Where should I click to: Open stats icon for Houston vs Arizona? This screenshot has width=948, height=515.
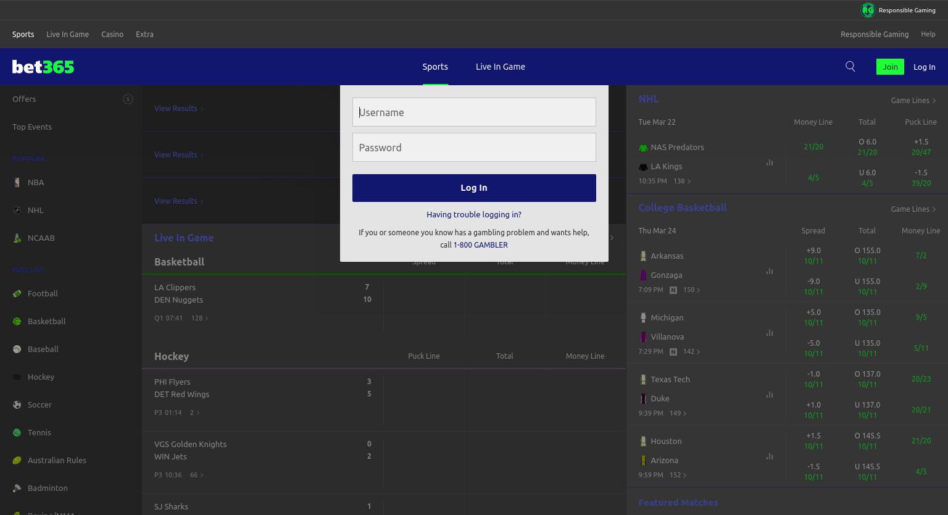[x=770, y=456]
